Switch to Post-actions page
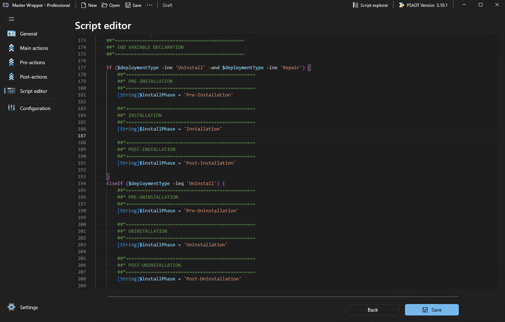The image size is (505, 322). coord(32,77)
